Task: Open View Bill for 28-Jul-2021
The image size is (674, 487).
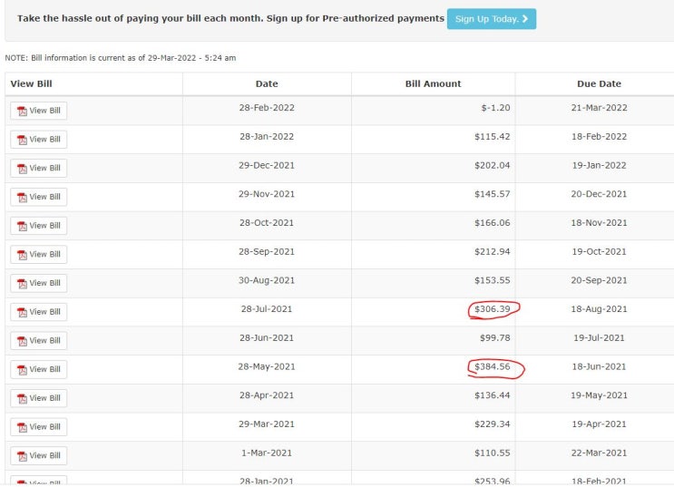Action: click(x=39, y=312)
